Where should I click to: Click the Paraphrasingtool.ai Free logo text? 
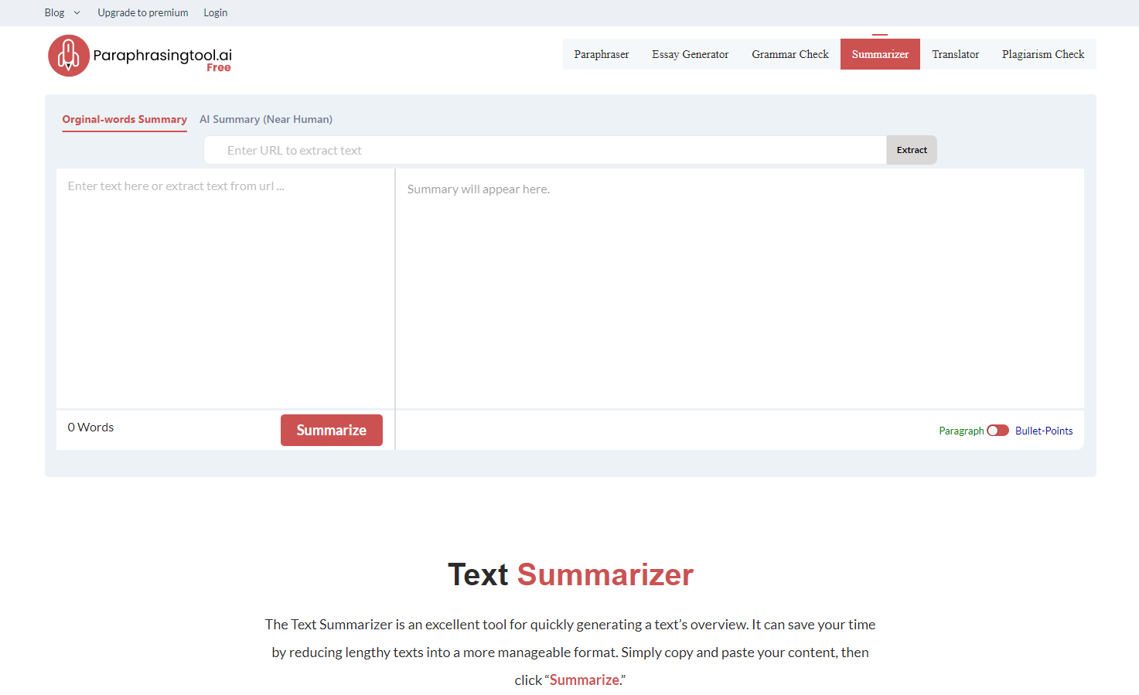[x=162, y=60]
